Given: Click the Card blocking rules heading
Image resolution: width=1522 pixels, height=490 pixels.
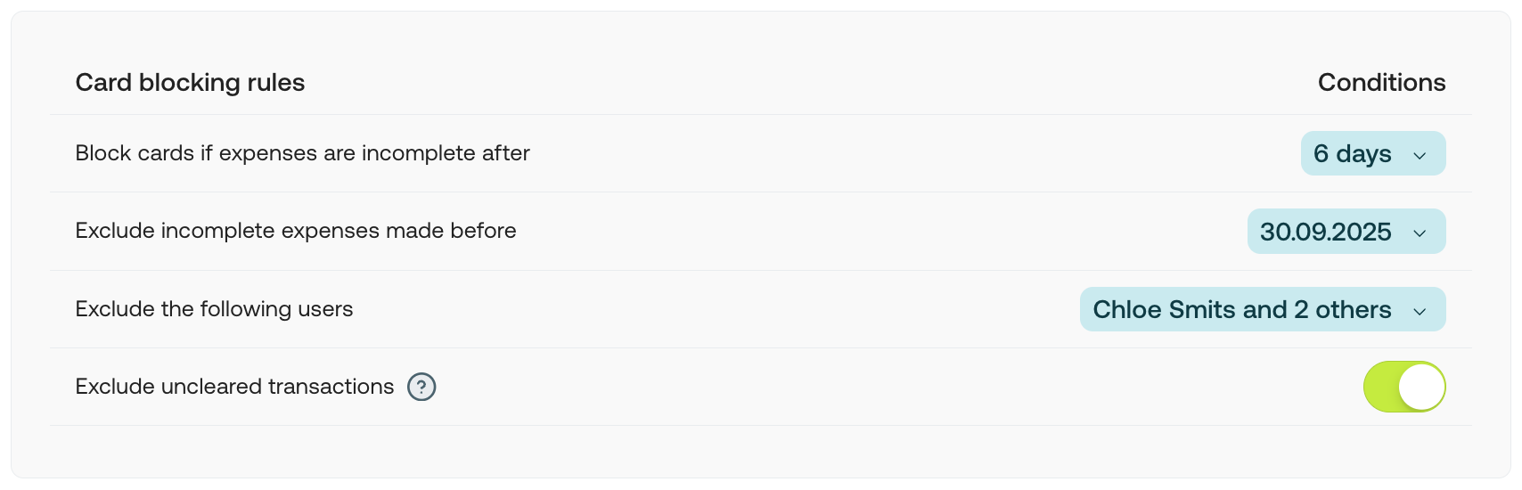Looking at the screenshot, I should (190, 83).
